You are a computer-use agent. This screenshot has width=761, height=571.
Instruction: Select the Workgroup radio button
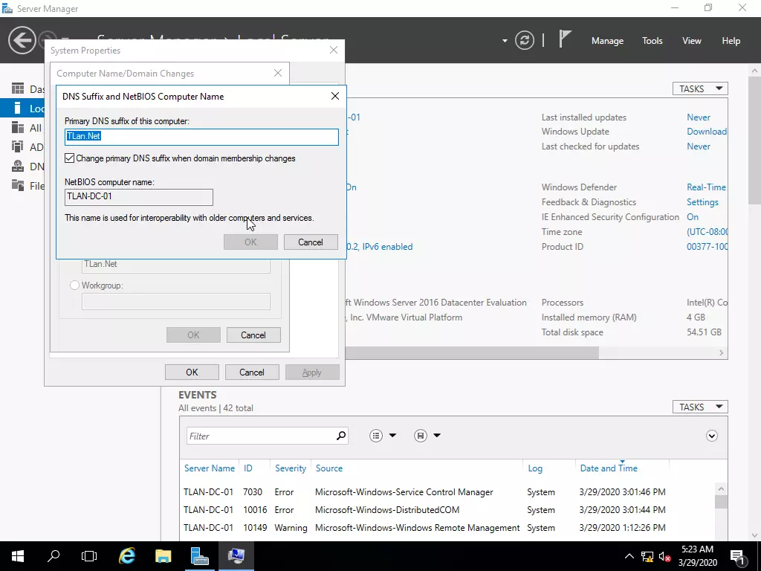[74, 285]
